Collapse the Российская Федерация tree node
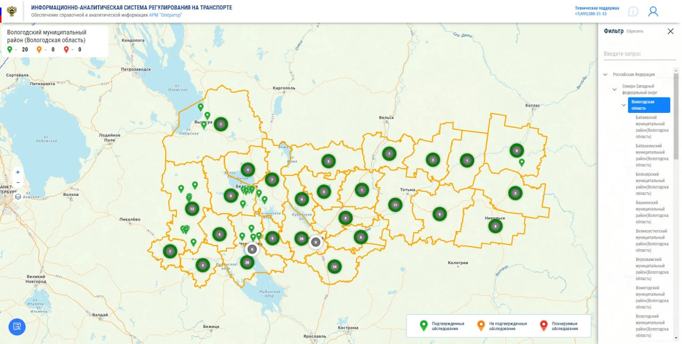This screenshot has width=682, height=344. (605, 75)
